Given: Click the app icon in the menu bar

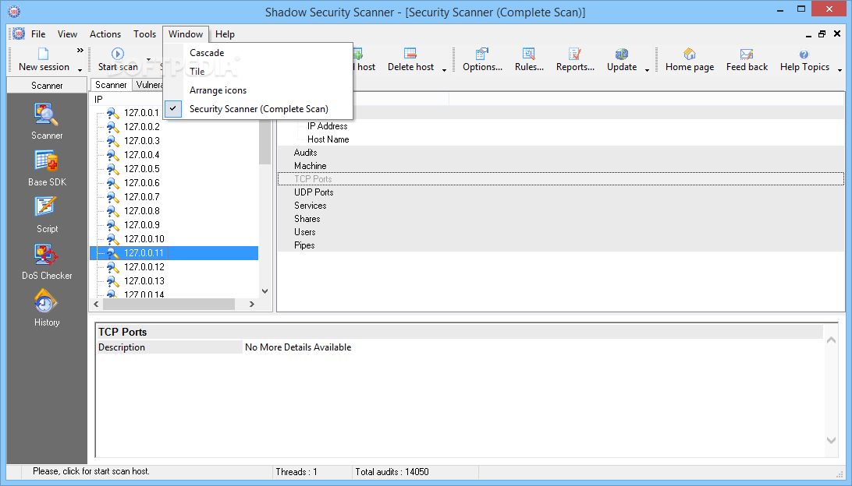Looking at the screenshot, I should click(x=19, y=33).
